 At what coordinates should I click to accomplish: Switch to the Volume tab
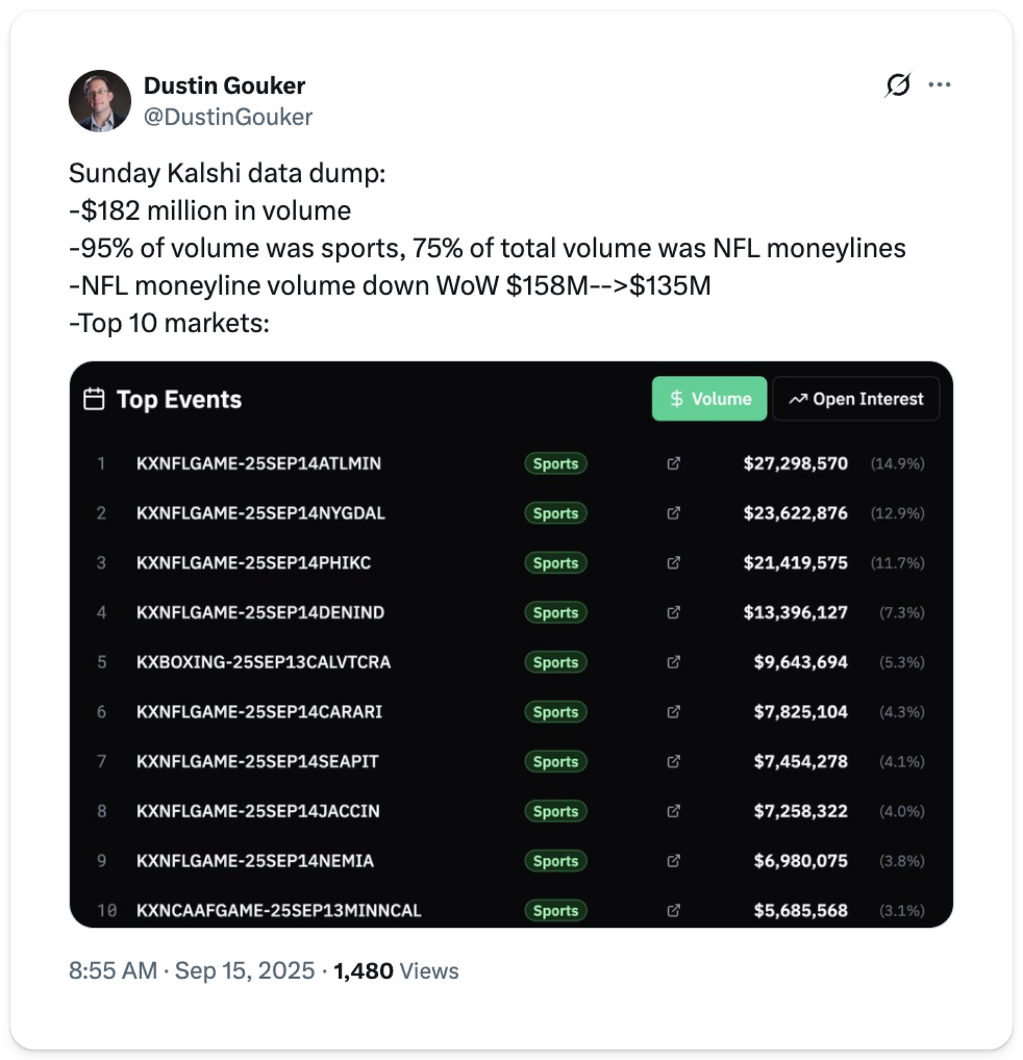[x=709, y=399]
